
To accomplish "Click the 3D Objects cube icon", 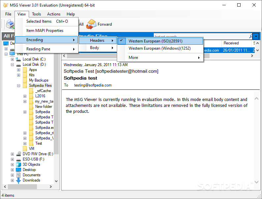I will (18, 164).
